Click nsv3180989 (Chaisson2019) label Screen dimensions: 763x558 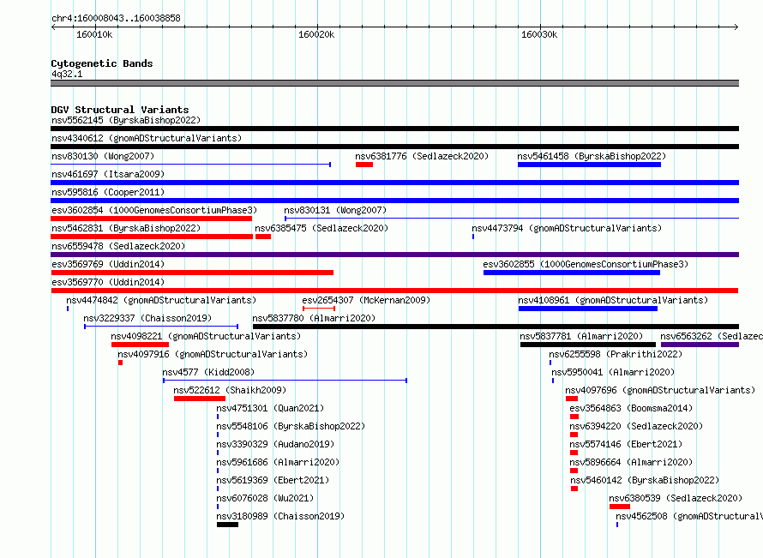(x=280, y=516)
